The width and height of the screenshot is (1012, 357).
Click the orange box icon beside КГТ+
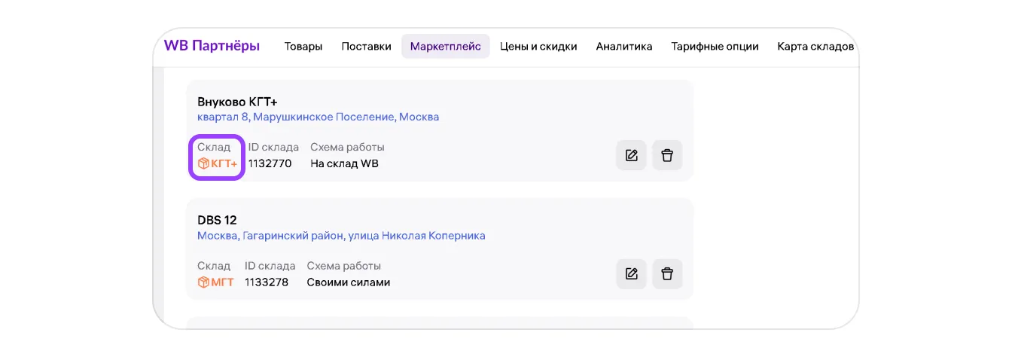coord(203,163)
